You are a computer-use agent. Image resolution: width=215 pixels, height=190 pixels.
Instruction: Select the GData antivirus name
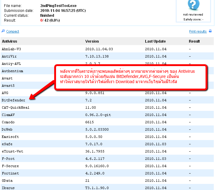(x=7, y=181)
